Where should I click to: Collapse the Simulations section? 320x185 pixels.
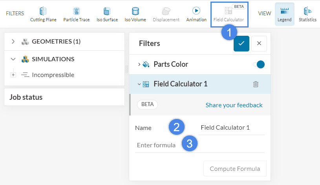point(13,59)
